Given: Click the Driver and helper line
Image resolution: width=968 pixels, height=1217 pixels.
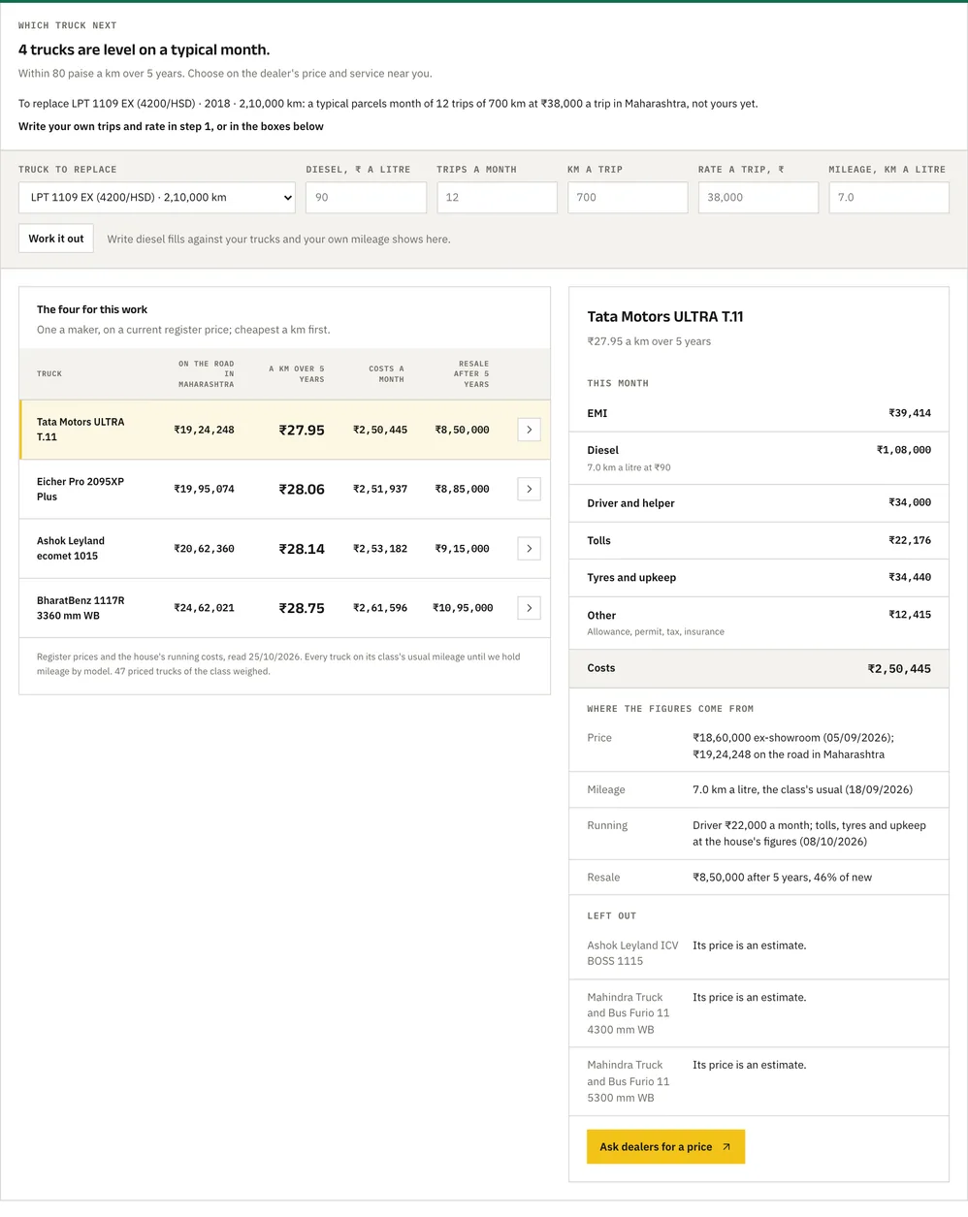Looking at the screenshot, I should tap(758, 503).
